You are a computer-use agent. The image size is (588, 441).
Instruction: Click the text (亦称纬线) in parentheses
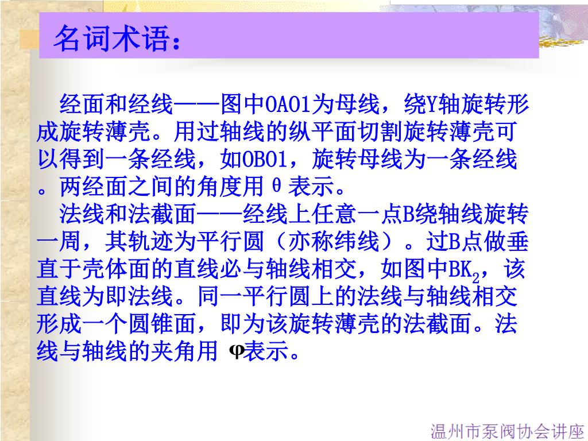point(335,241)
